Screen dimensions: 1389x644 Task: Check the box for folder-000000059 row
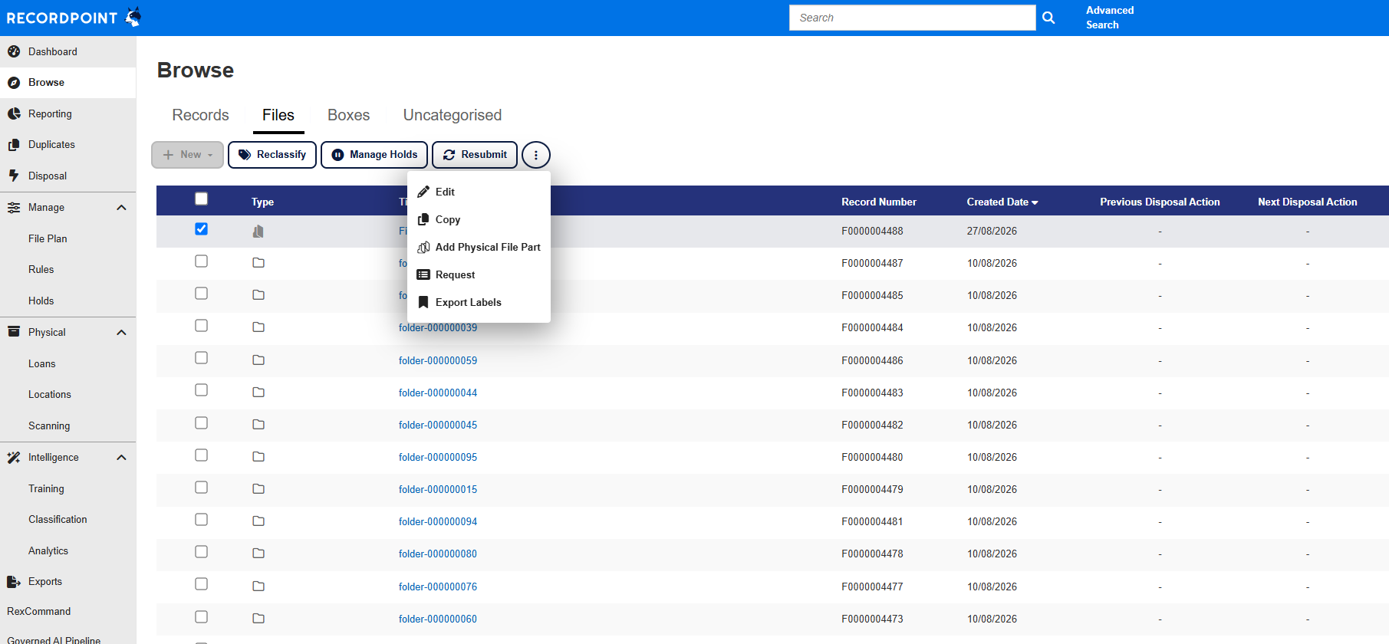(x=201, y=358)
